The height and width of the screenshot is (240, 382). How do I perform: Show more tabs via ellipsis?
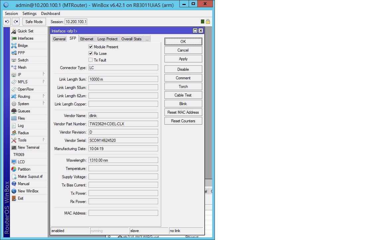147,39
